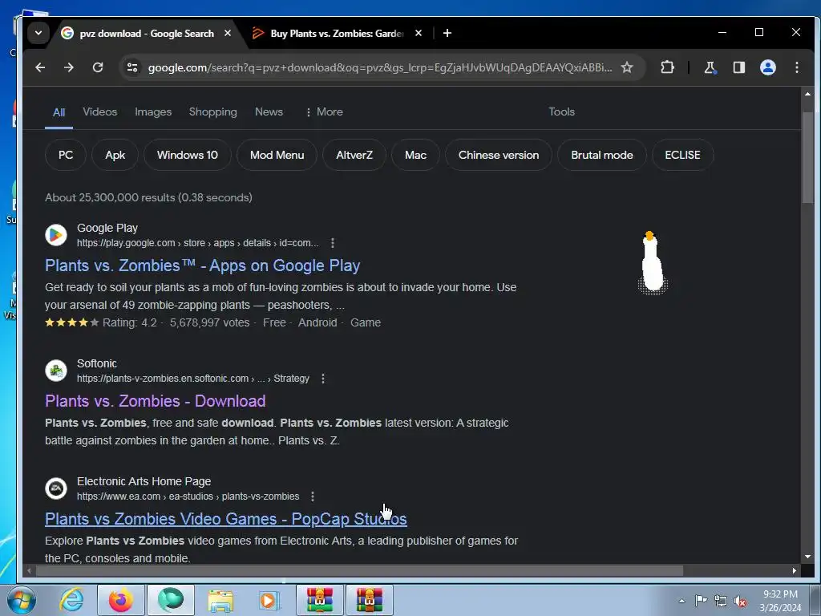Image resolution: width=821 pixels, height=616 pixels.
Task: Switch to Images search results
Action: (153, 111)
